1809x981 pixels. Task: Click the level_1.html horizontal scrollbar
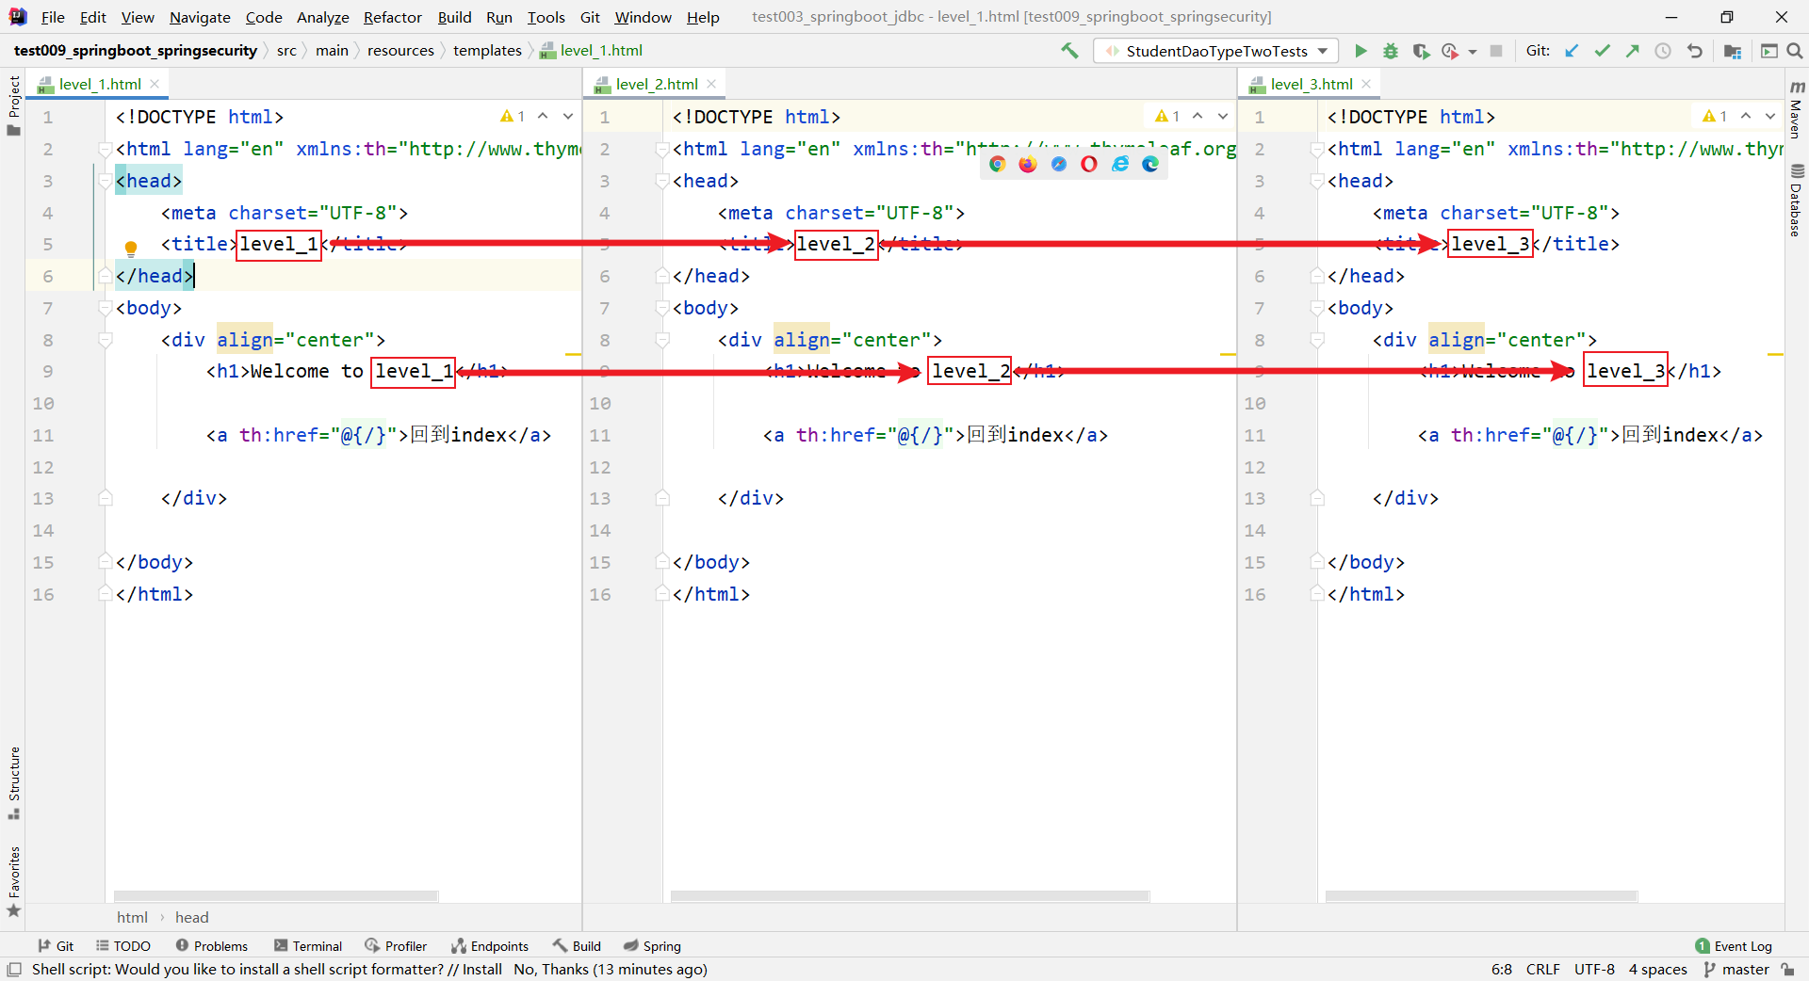coord(276,896)
